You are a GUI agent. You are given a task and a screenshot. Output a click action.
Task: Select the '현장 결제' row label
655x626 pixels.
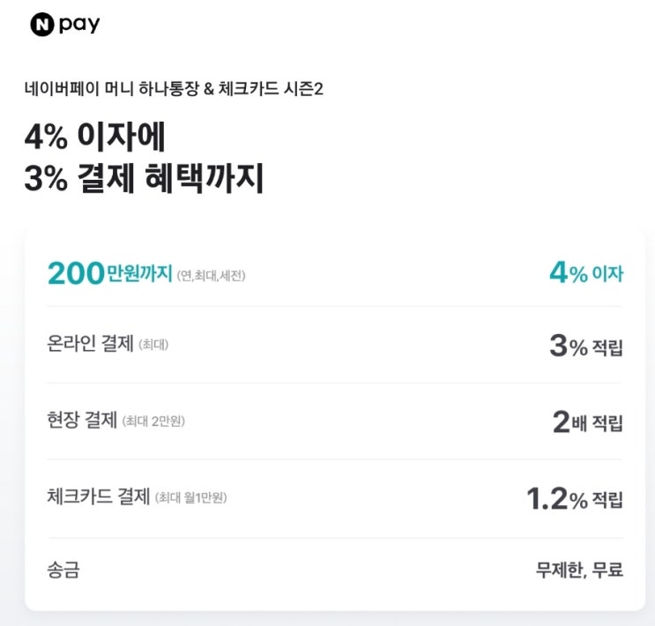(82, 420)
